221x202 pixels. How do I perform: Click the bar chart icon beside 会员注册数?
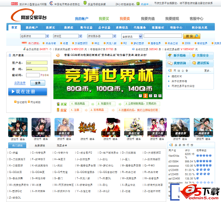click(x=24, y=49)
